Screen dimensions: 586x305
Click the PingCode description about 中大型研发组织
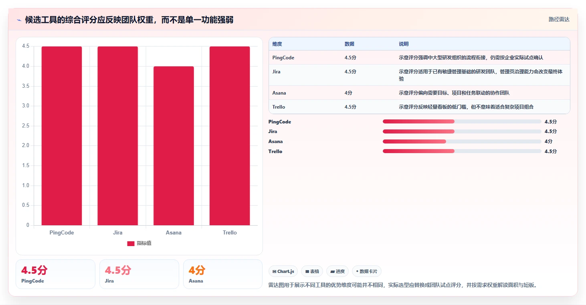[x=471, y=58]
